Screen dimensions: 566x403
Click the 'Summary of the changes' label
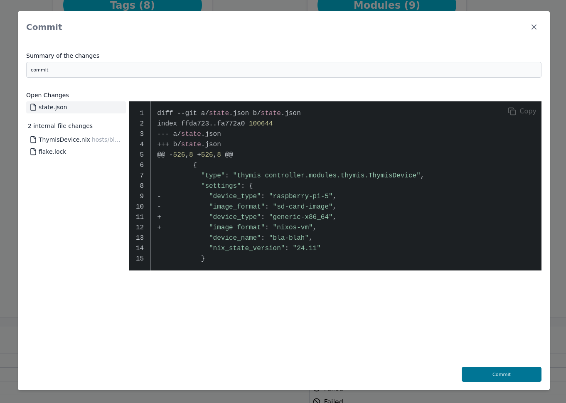click(63, 56)
